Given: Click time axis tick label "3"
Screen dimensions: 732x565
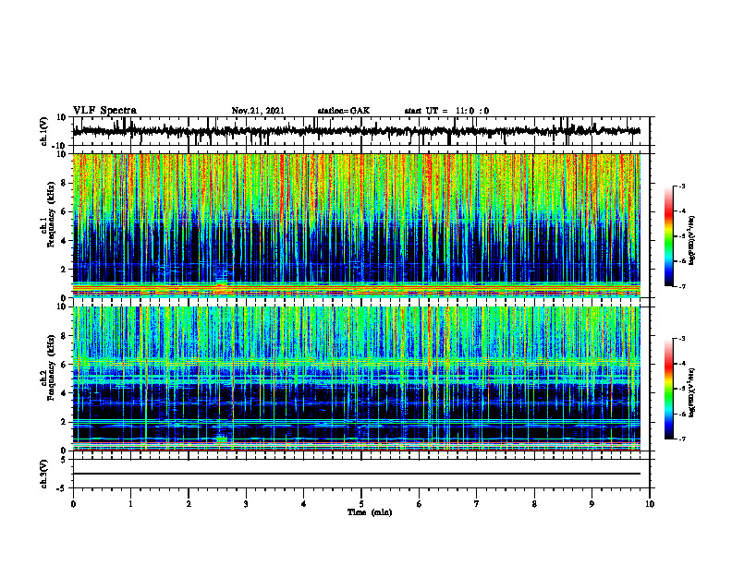Looking at the screenshot, I should 246,504.
